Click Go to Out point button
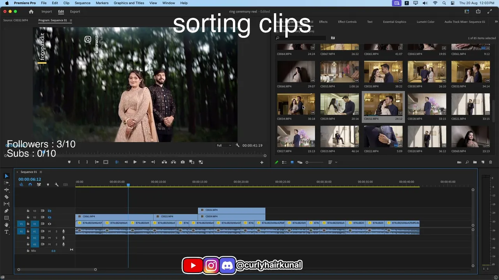Viewport: 499px width, 280px height. [153, 162]
